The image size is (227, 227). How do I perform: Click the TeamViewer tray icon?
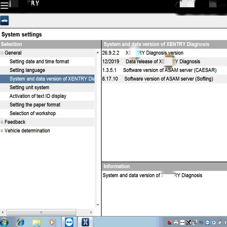(208, 222)
